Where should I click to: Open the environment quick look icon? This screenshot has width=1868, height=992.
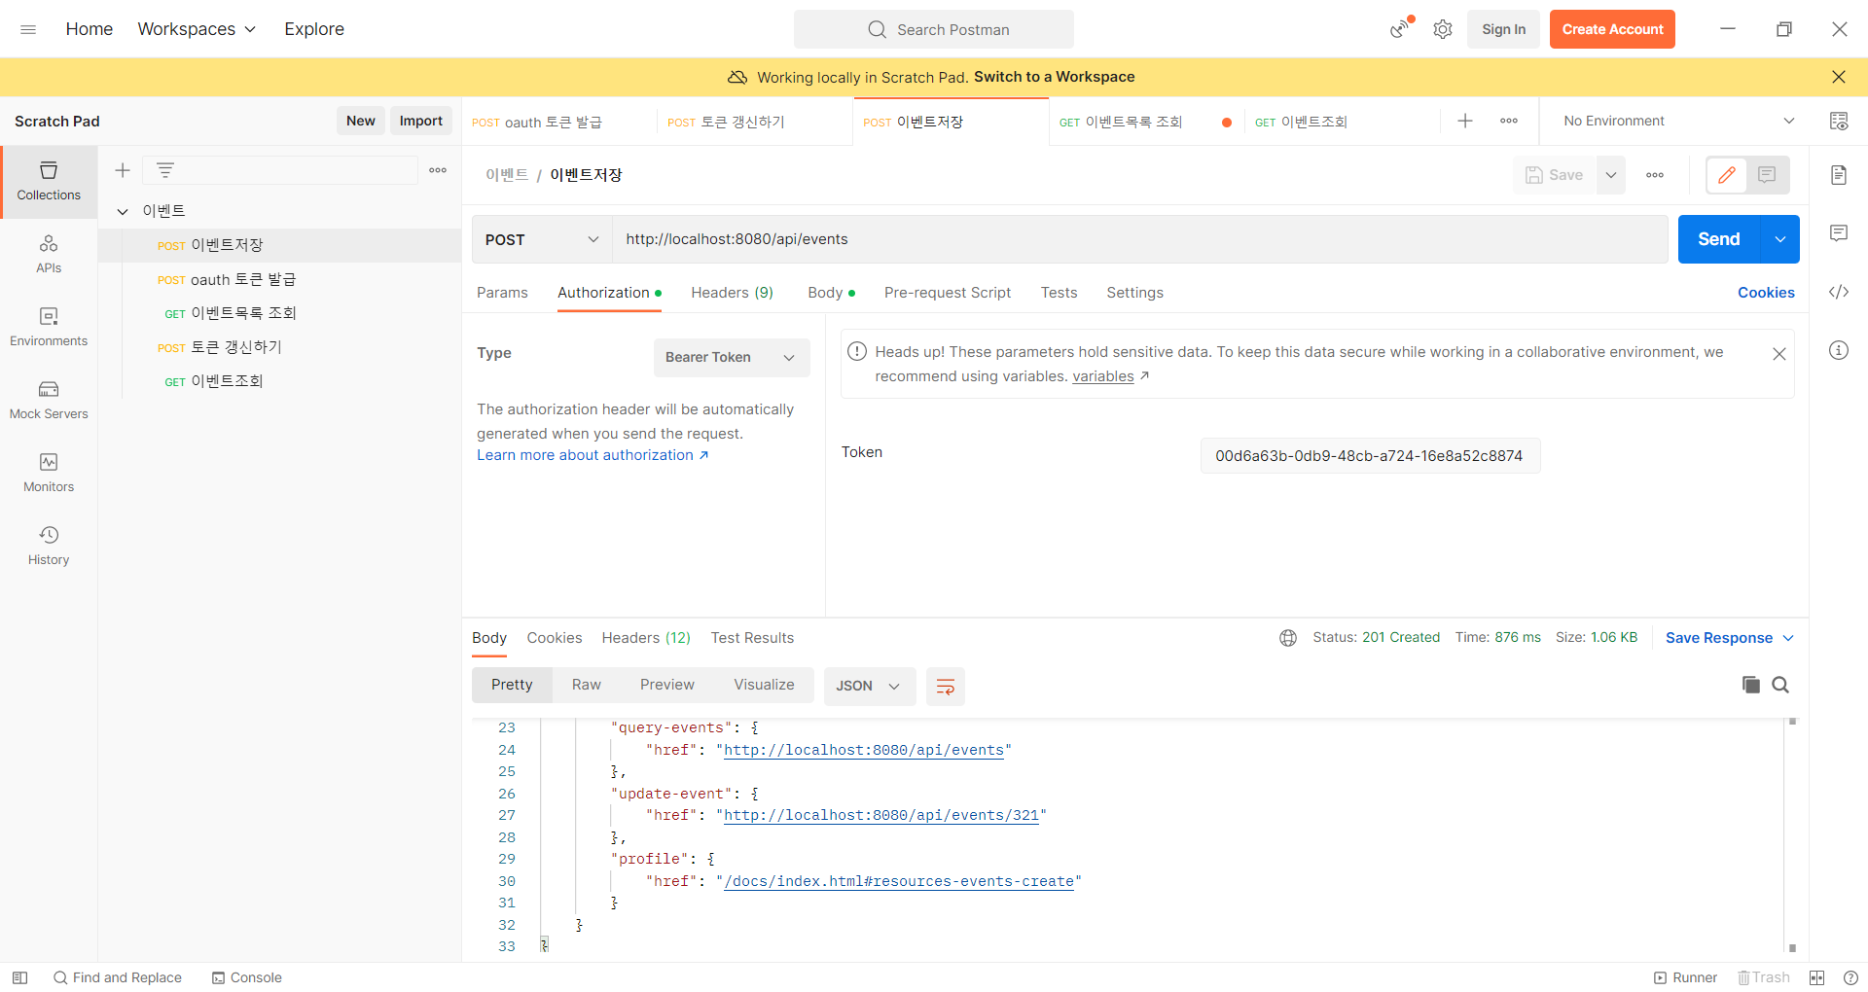coord(1839,121)
